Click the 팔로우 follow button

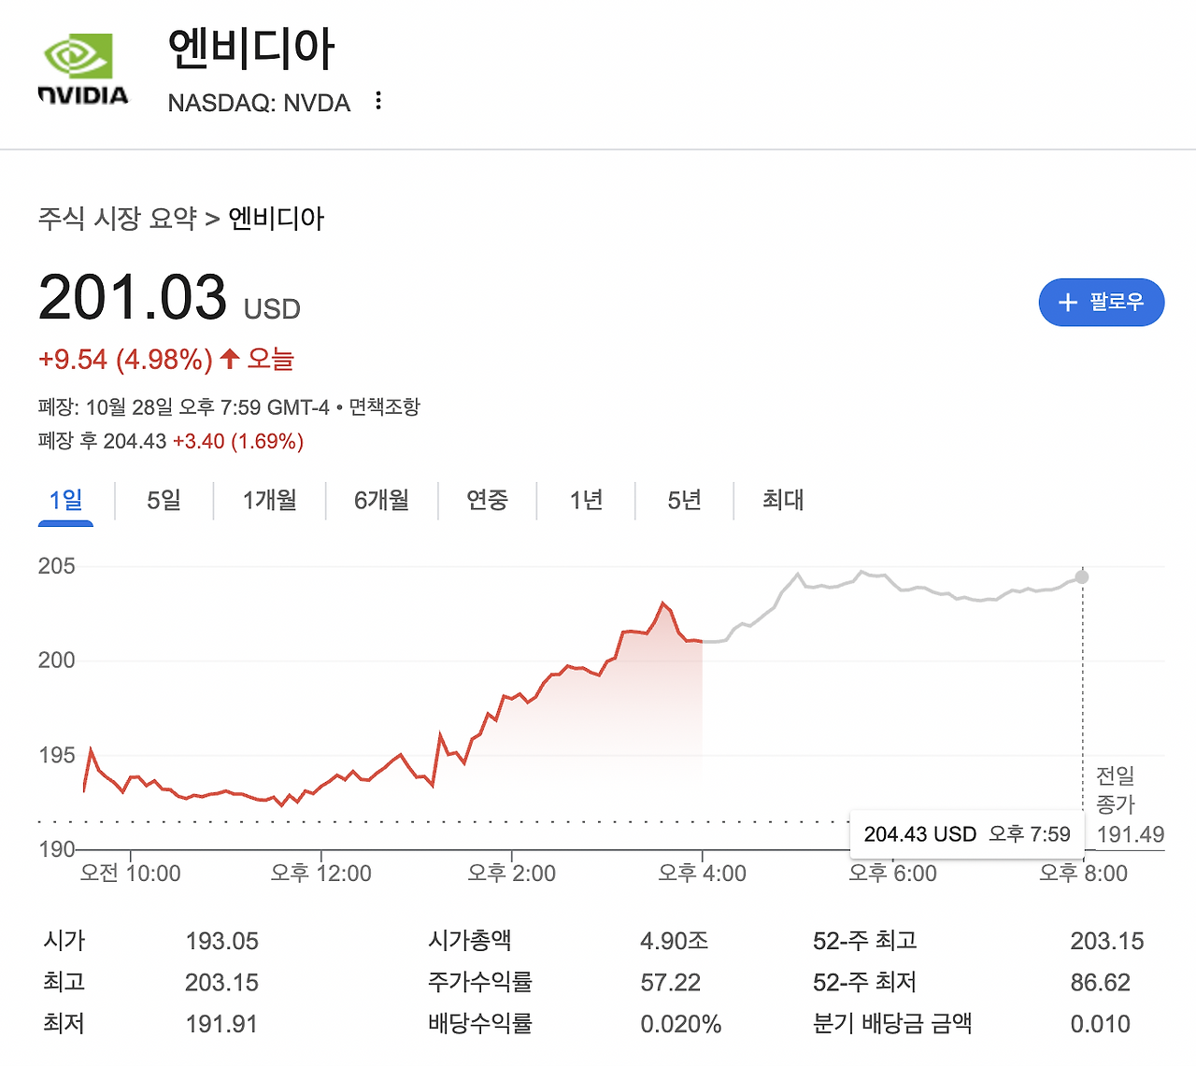pos(1102,302)
